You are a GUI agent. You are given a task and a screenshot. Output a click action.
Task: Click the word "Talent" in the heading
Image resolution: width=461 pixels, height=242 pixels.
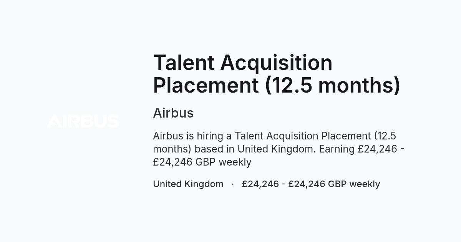[x=184, y=63]
